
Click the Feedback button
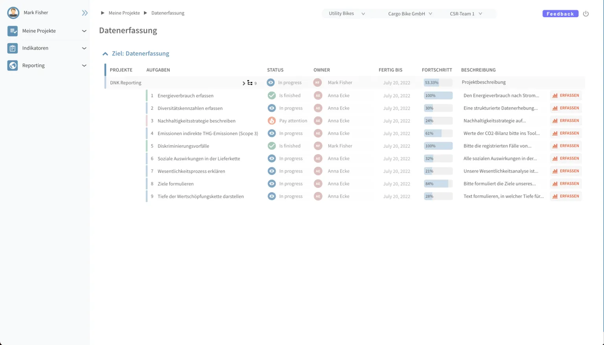[x=560, y=14]
